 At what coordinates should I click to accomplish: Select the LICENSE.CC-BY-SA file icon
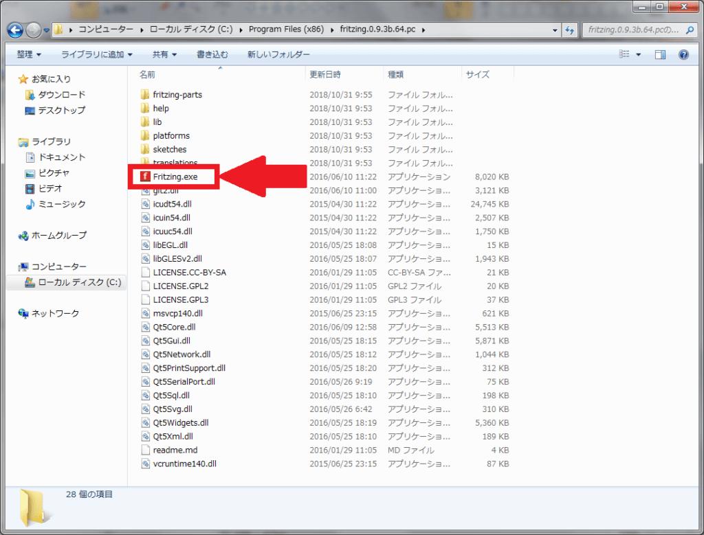145,272
